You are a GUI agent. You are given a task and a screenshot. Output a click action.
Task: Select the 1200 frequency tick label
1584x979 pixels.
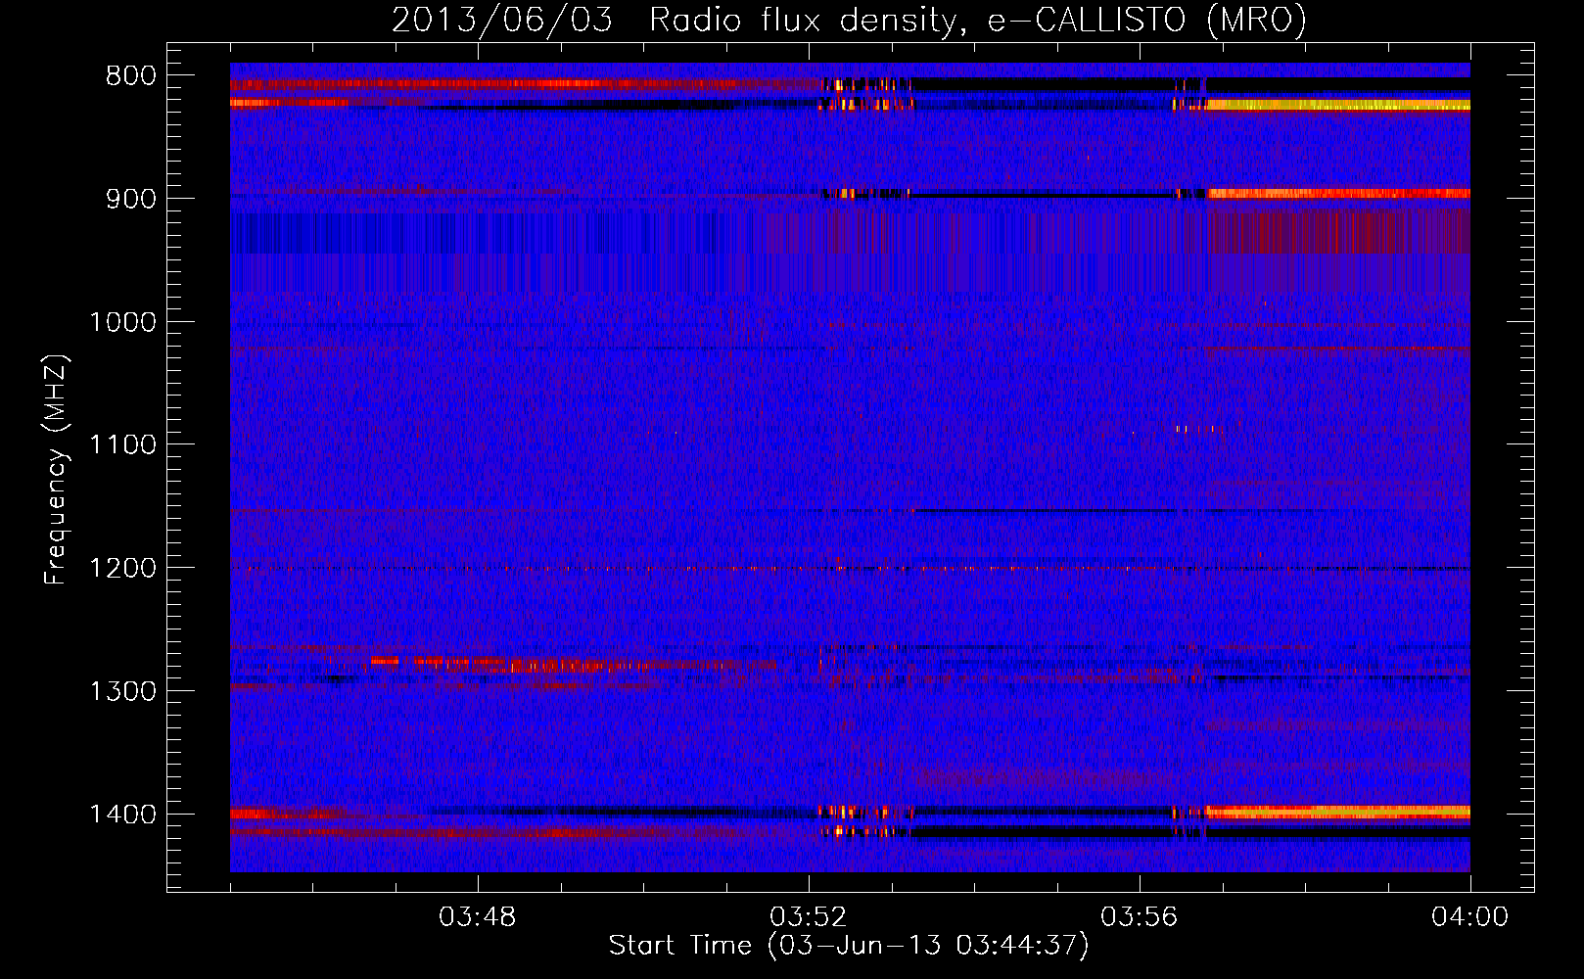(x=122, y=569)
